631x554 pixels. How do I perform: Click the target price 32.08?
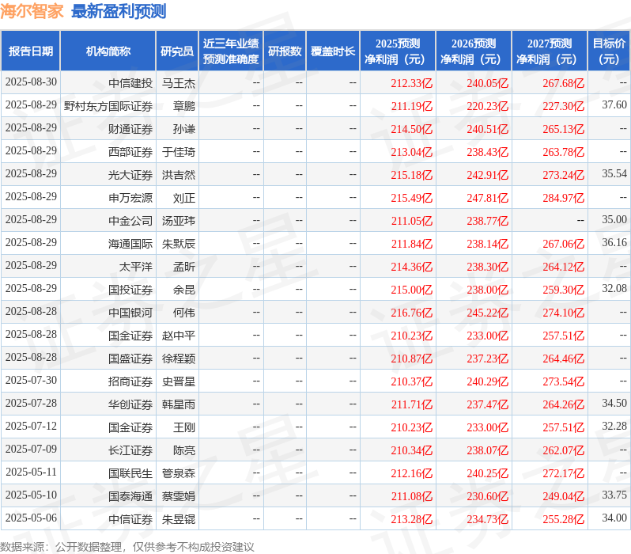(614, 289)
